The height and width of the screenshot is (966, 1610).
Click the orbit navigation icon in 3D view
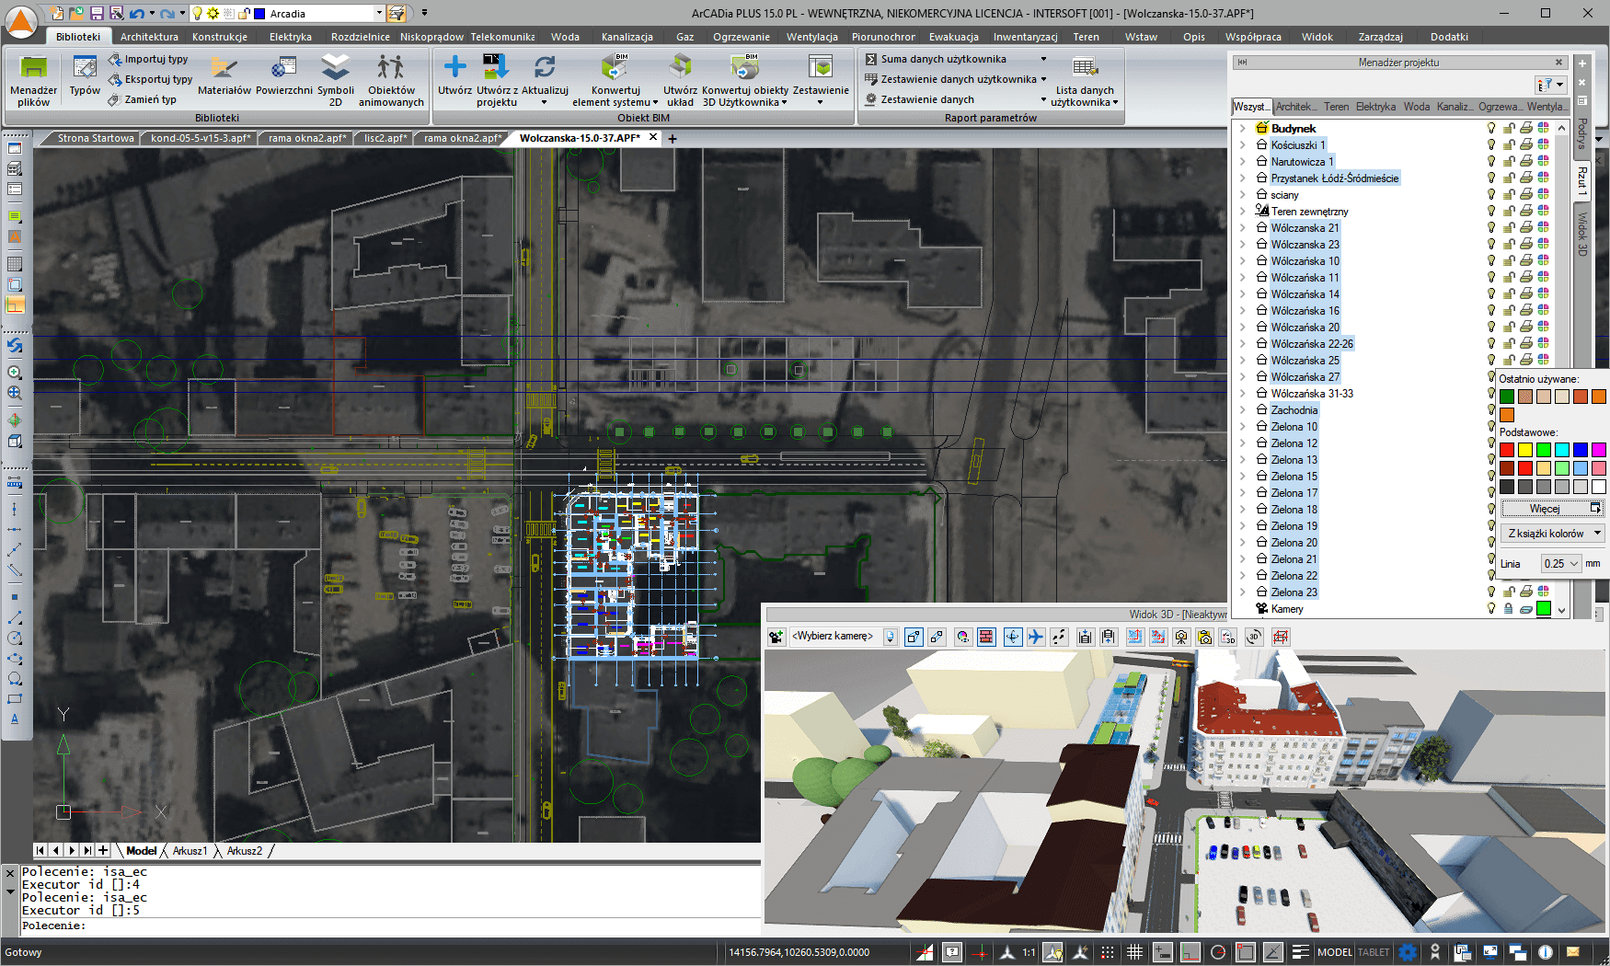1012,637
